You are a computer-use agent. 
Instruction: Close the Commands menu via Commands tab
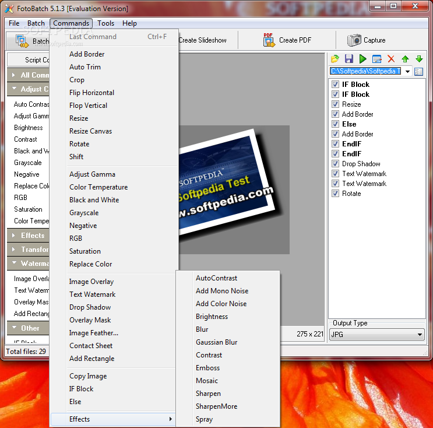(71, 23)
